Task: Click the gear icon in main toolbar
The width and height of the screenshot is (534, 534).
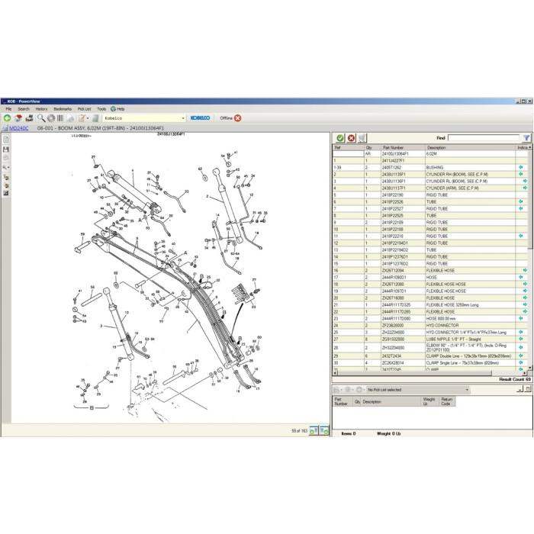Action: coord(51,118)
